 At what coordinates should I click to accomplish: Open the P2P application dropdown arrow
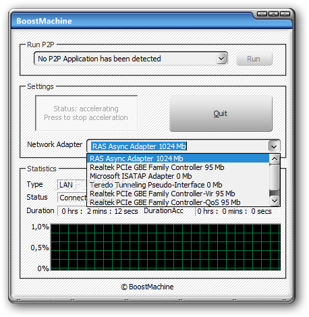point(221,59)
